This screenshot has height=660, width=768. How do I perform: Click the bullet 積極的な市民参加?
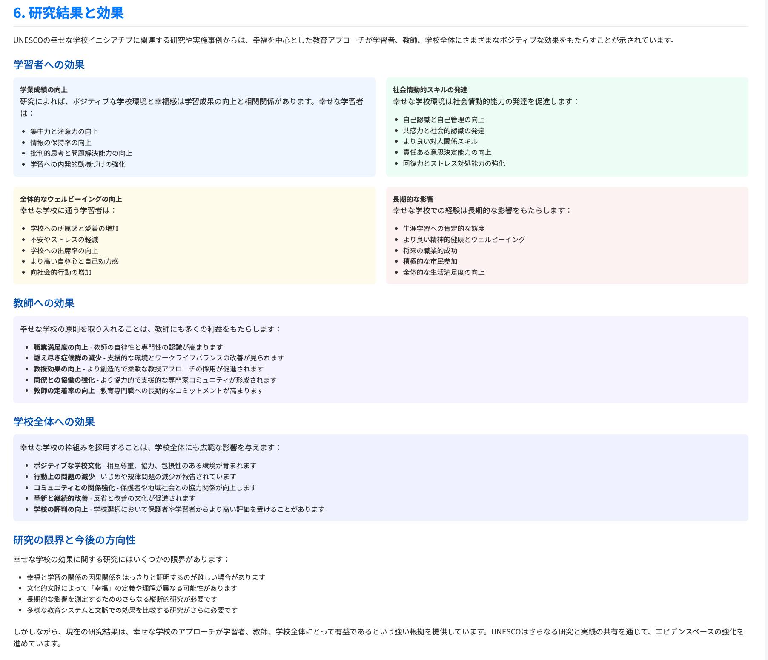click(x=430, y=261)
